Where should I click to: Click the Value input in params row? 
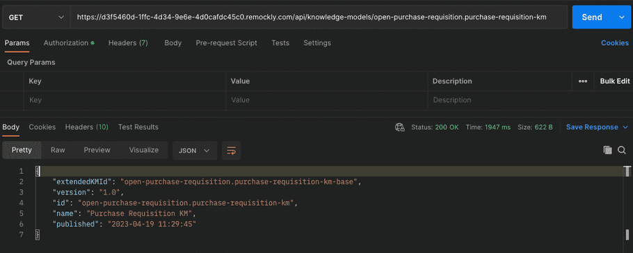point(327,100)
